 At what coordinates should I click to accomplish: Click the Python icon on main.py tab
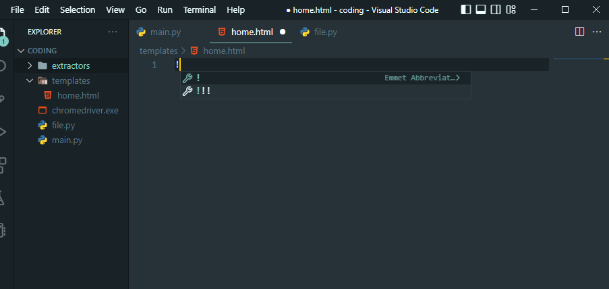tap(141, 32)
